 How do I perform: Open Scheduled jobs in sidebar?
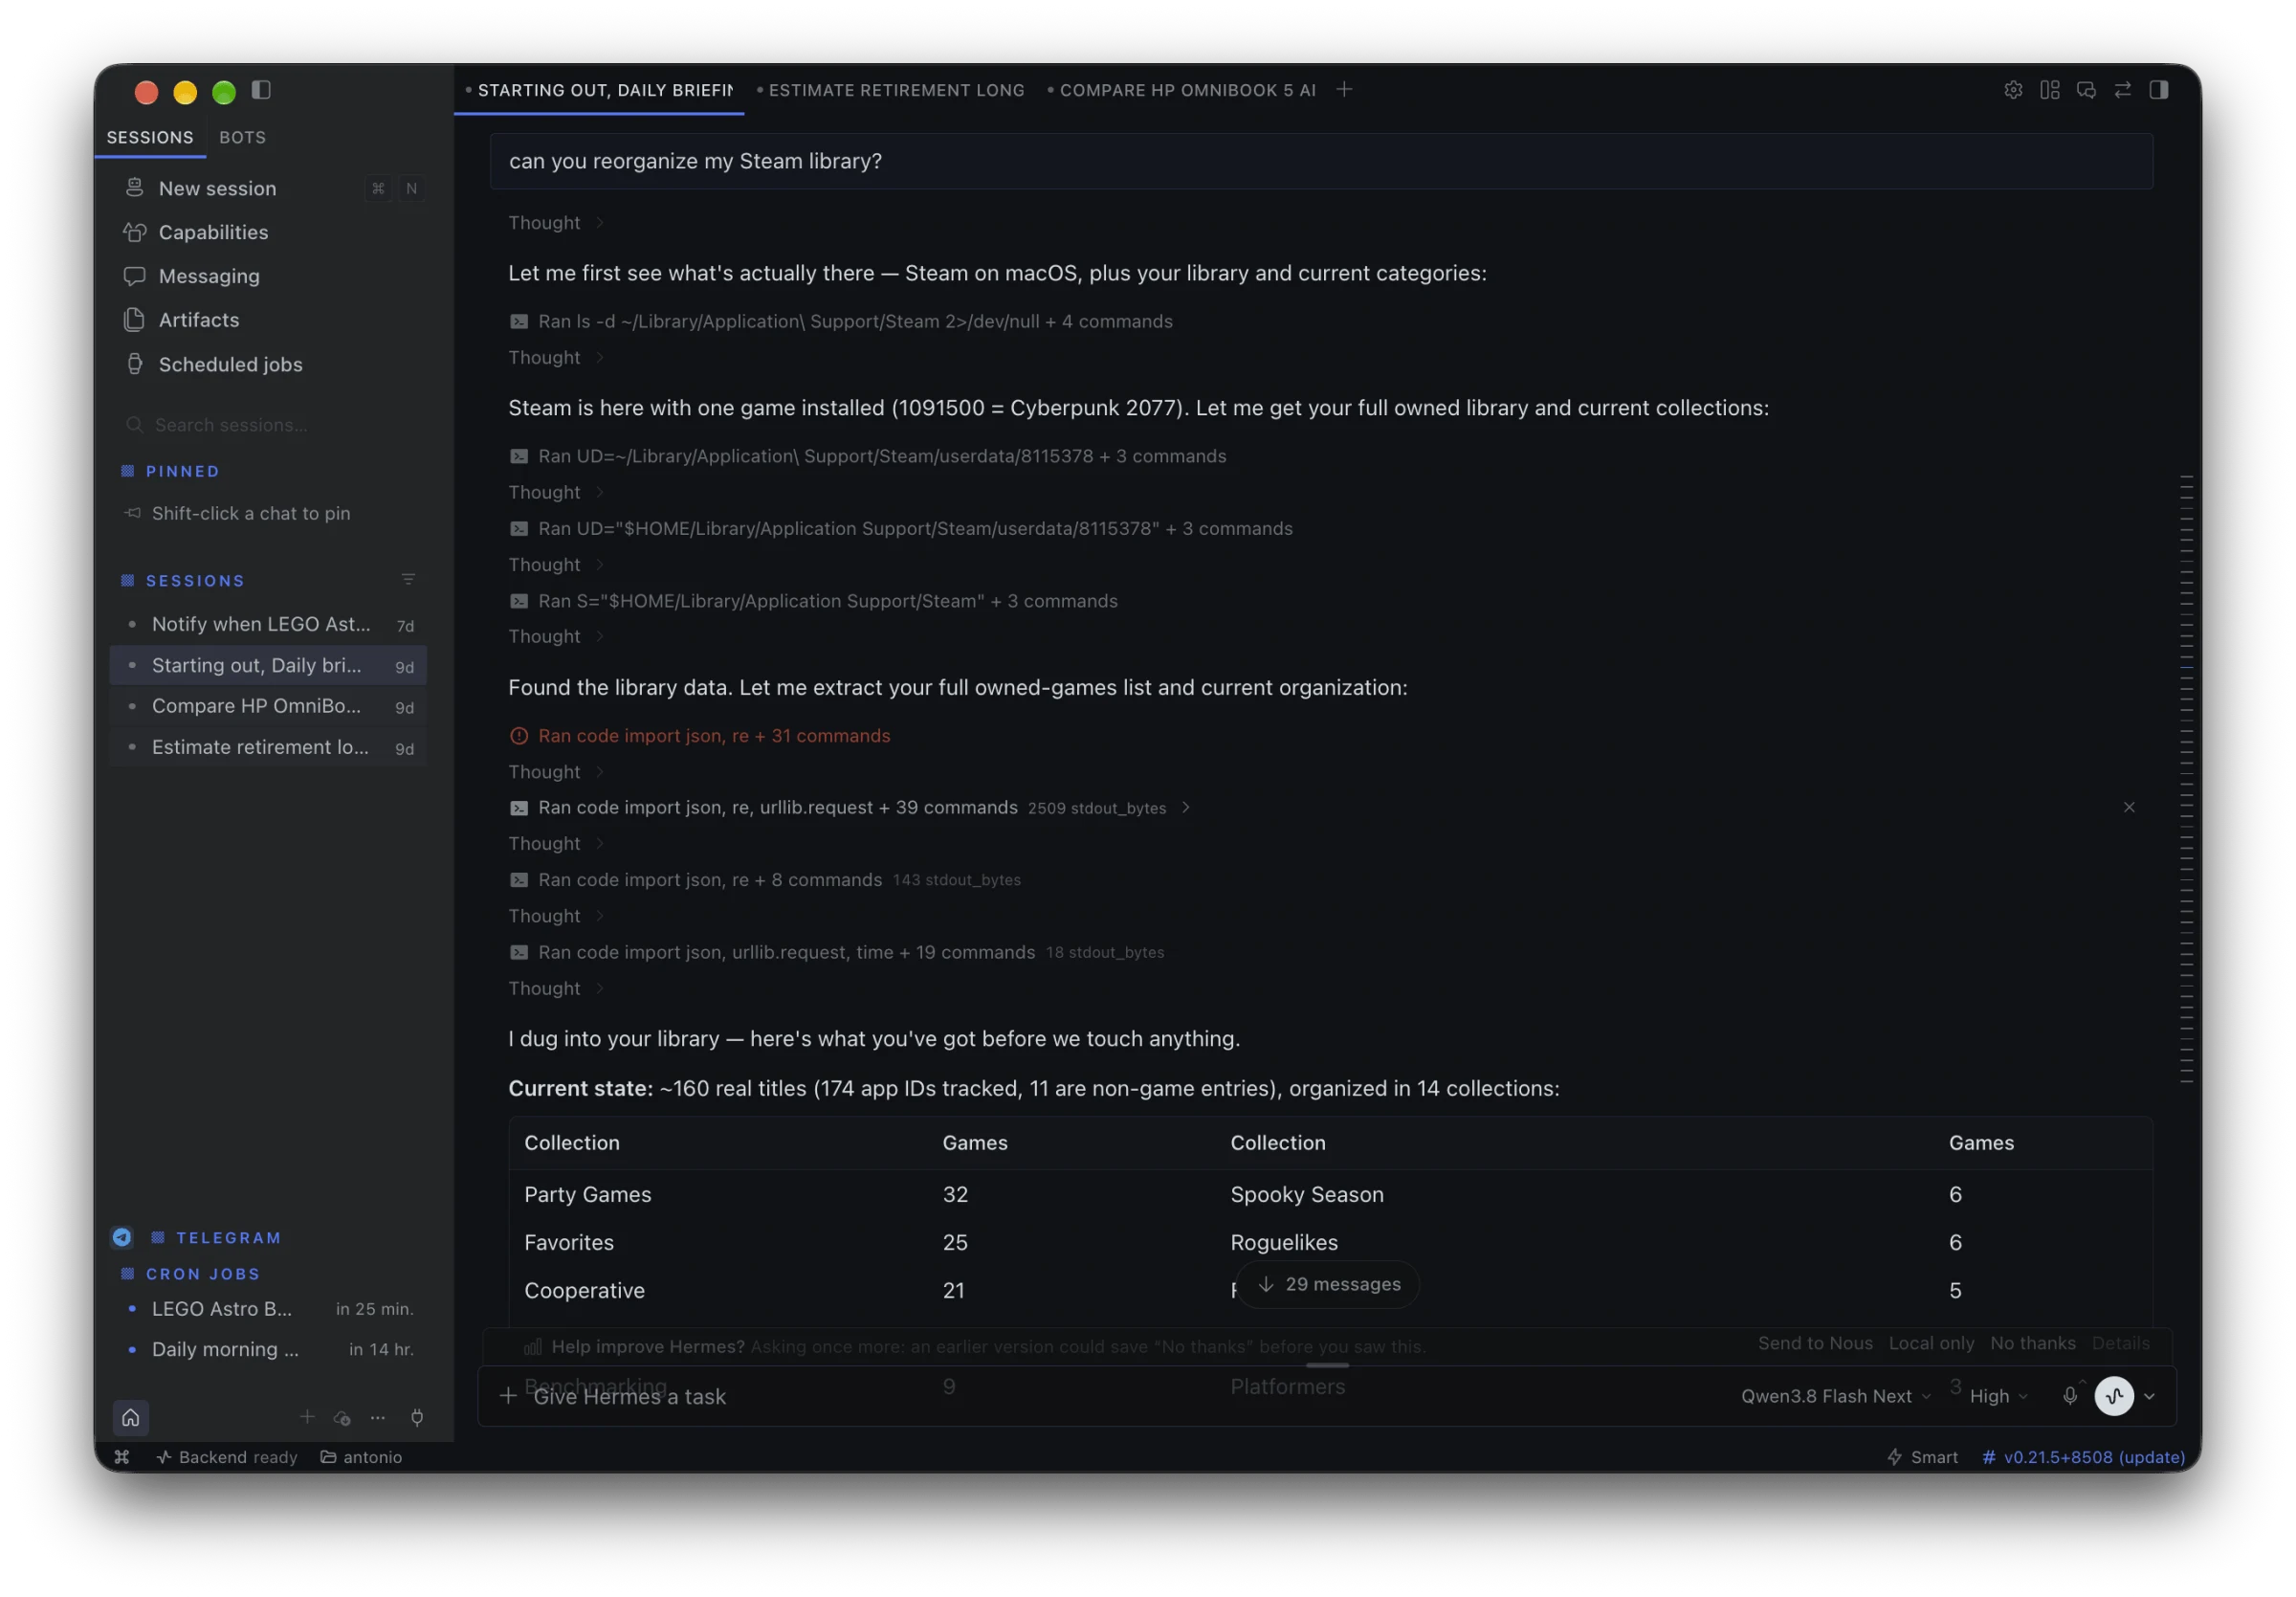(268, 364)
